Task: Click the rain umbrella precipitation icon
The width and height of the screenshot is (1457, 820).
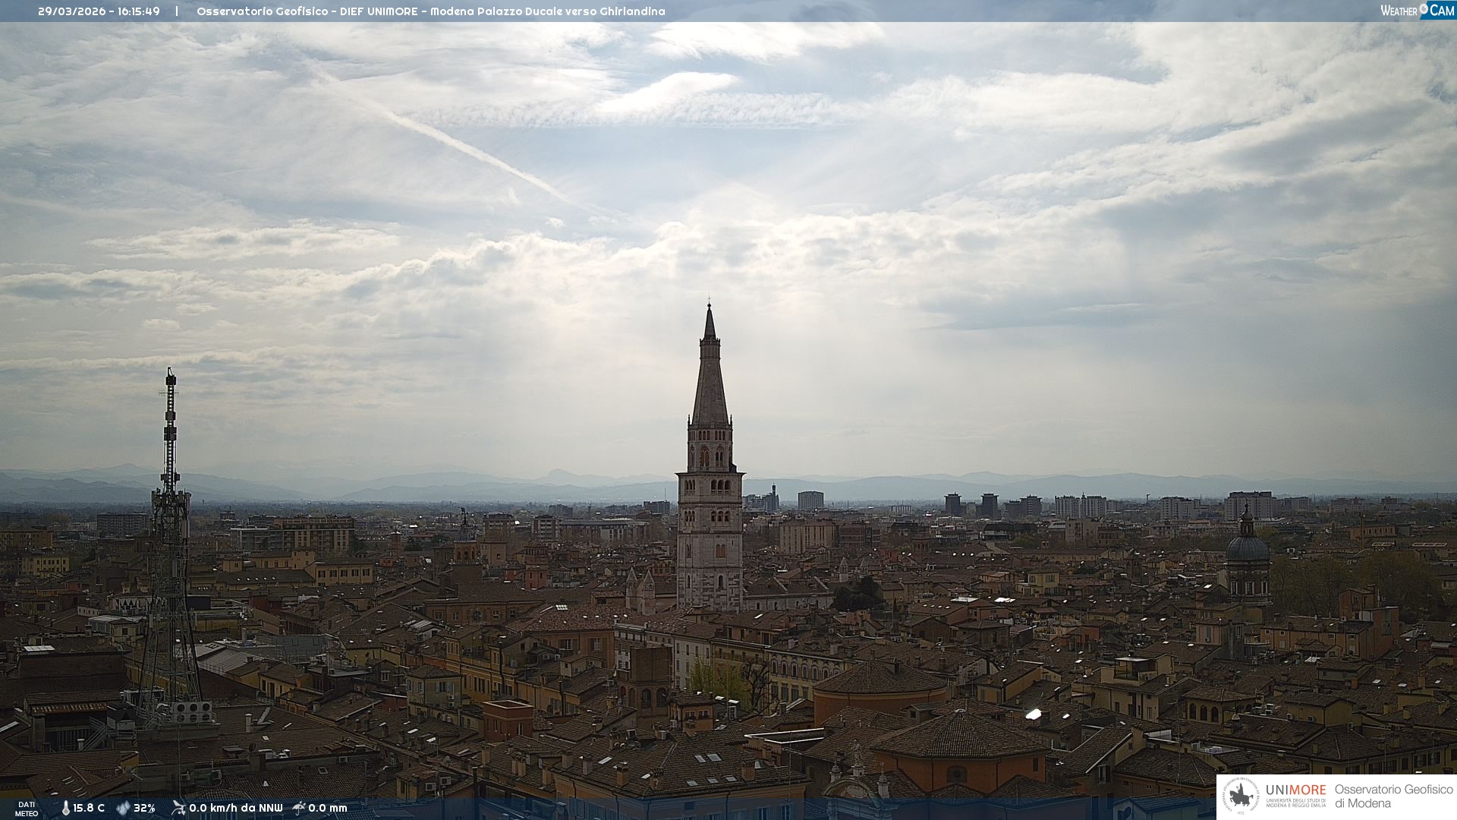Action: pos(299,808)
